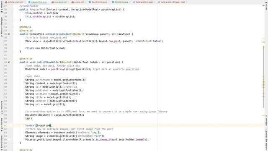The image size is (268, 151).
Task: Click the fold end marker at line 66
Action: tap(13, 143)
